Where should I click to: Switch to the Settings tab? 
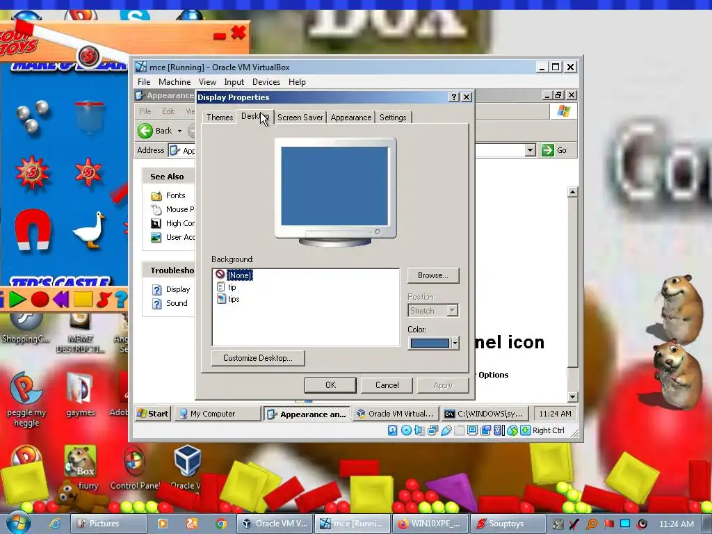(x=393, y=117)
